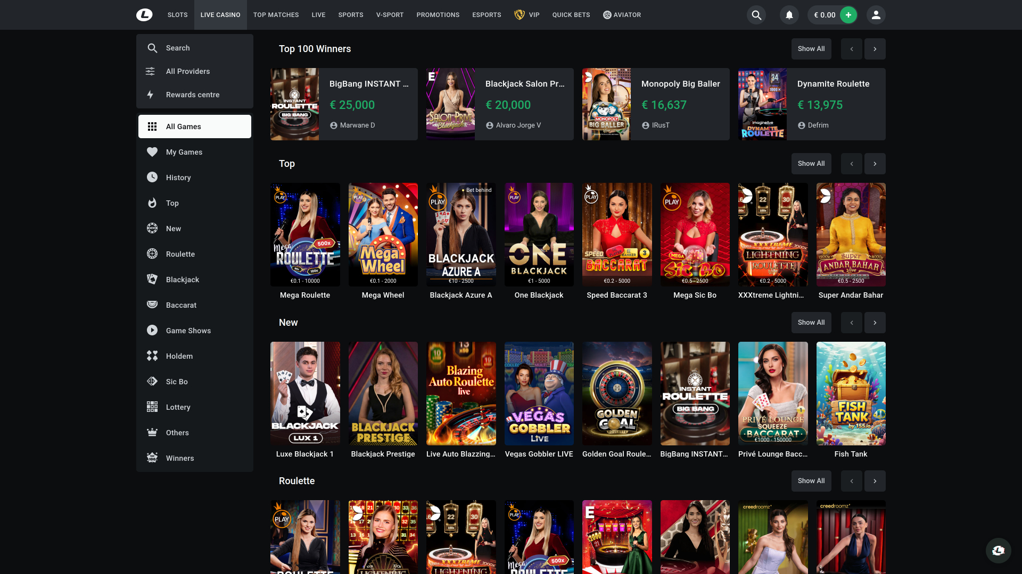1022x574 pixels.
Task: Open the live chat bubble at bottom right
Action: point(998,551)
